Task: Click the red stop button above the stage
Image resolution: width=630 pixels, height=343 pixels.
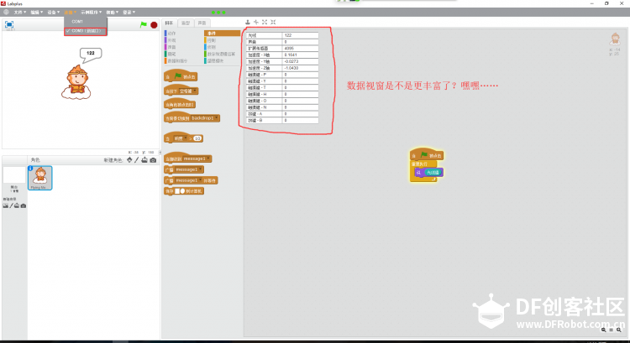Action: pos(154,25)
